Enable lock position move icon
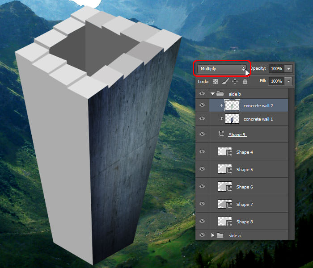The height and width of the screenshot is (268, 313). 235,81
